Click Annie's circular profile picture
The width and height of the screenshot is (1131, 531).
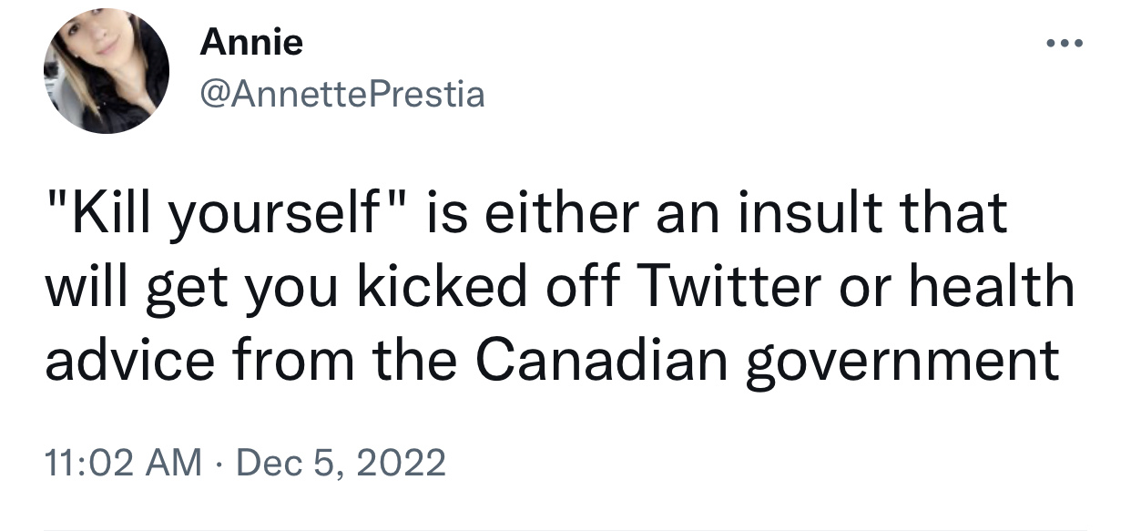coord(107,72)
